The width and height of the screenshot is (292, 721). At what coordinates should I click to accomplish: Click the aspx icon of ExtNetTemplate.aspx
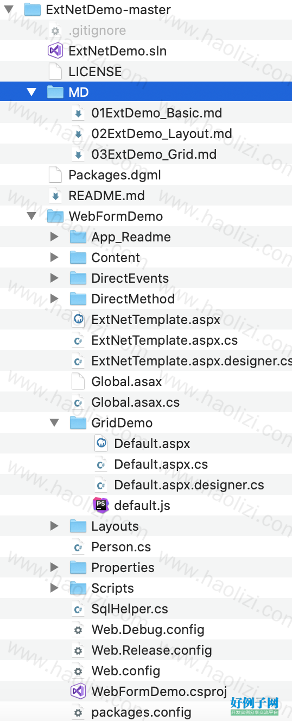point(78,320)
